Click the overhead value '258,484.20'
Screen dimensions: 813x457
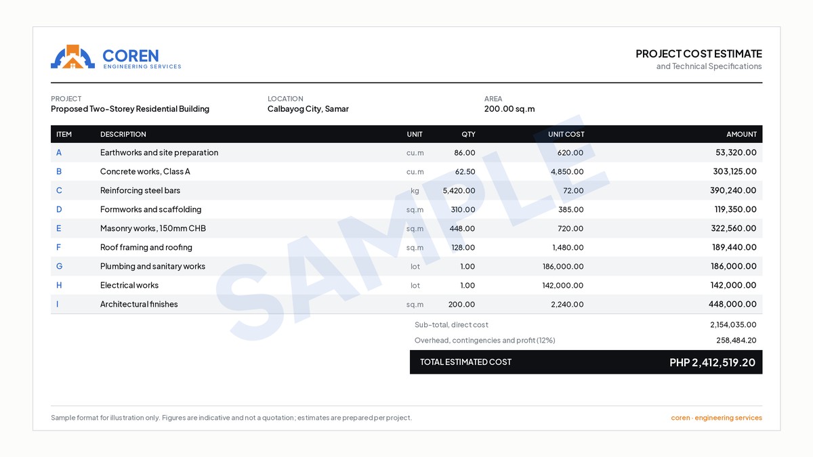(736, 341)
